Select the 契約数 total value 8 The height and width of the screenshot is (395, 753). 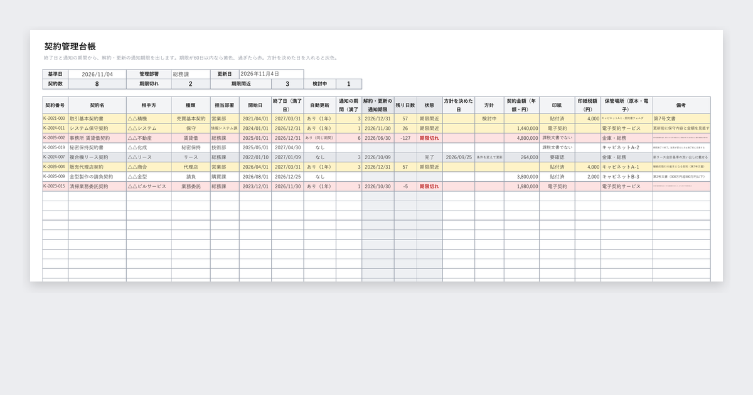[x=97, y=84]
